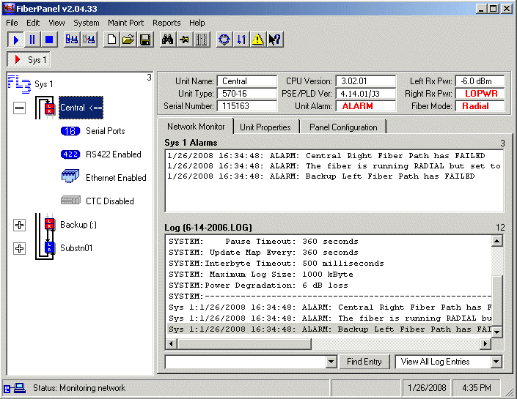Switch to the Unit Properties tab
The image size is (517, 399).
click(265, 127)
